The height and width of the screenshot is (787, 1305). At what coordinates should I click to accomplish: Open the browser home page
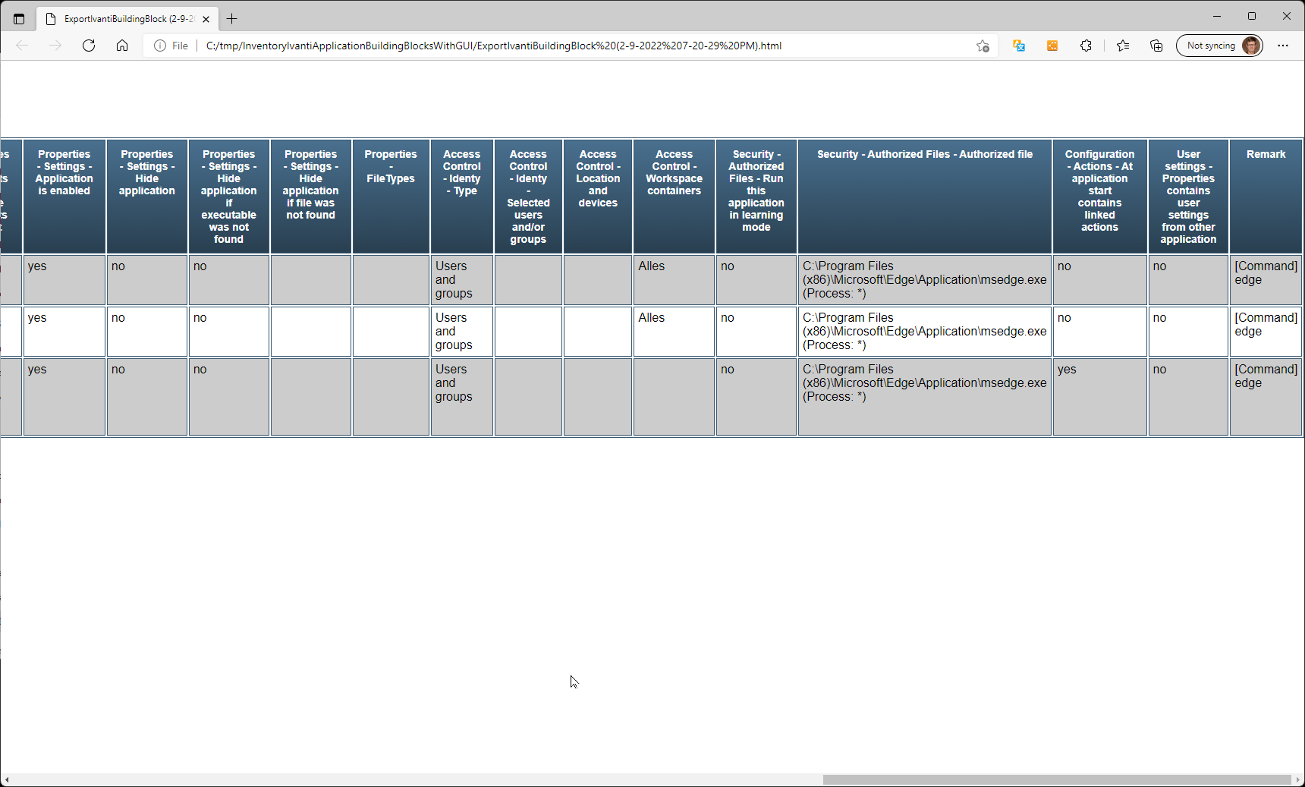[122, 46]
